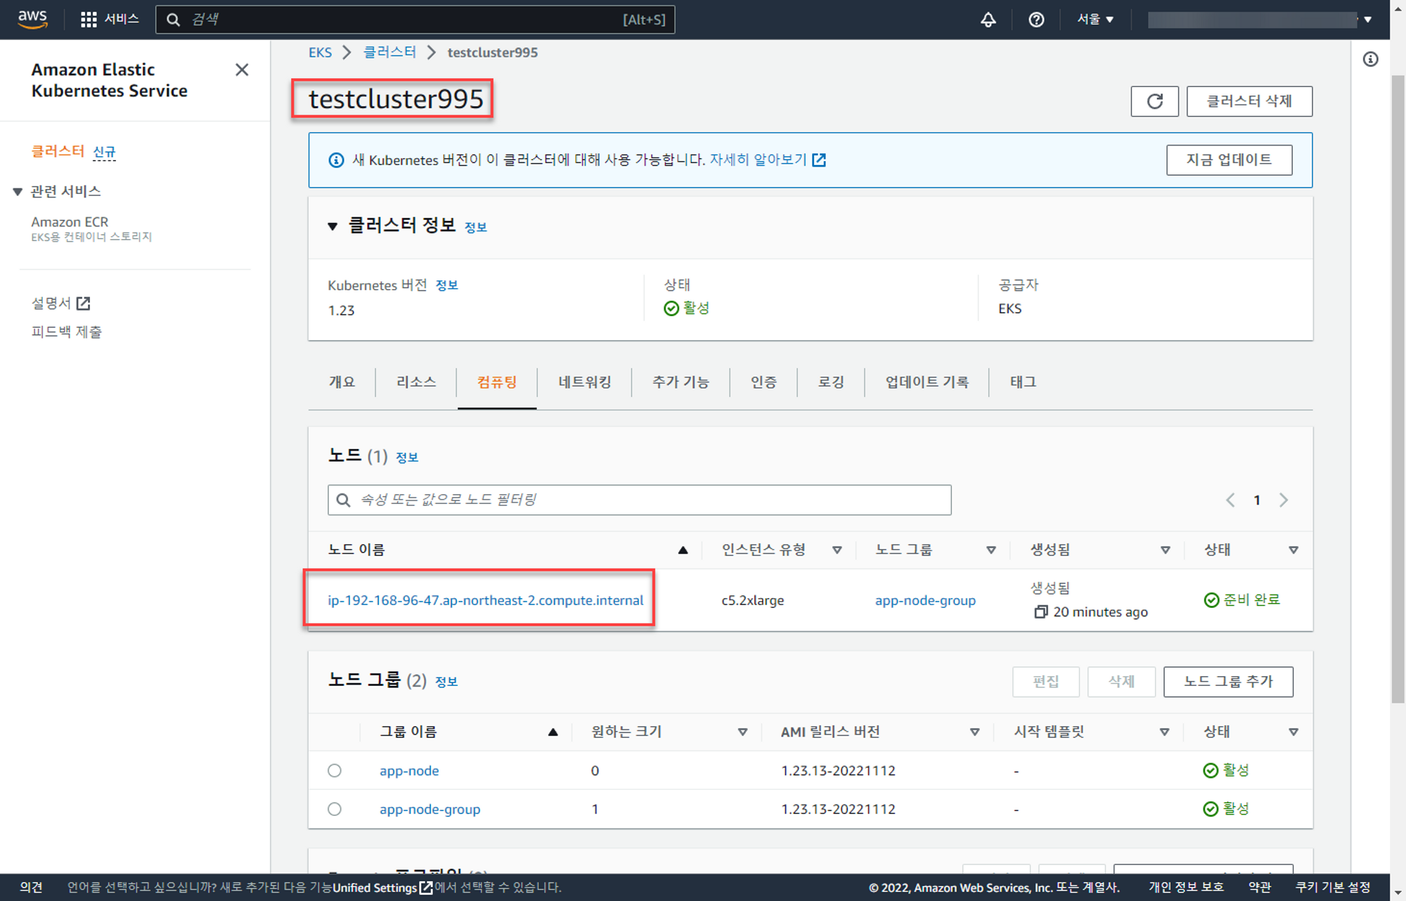Open the help question mark icon
This screenshot has height=901, width=1406.
[x=1036, y=20]
